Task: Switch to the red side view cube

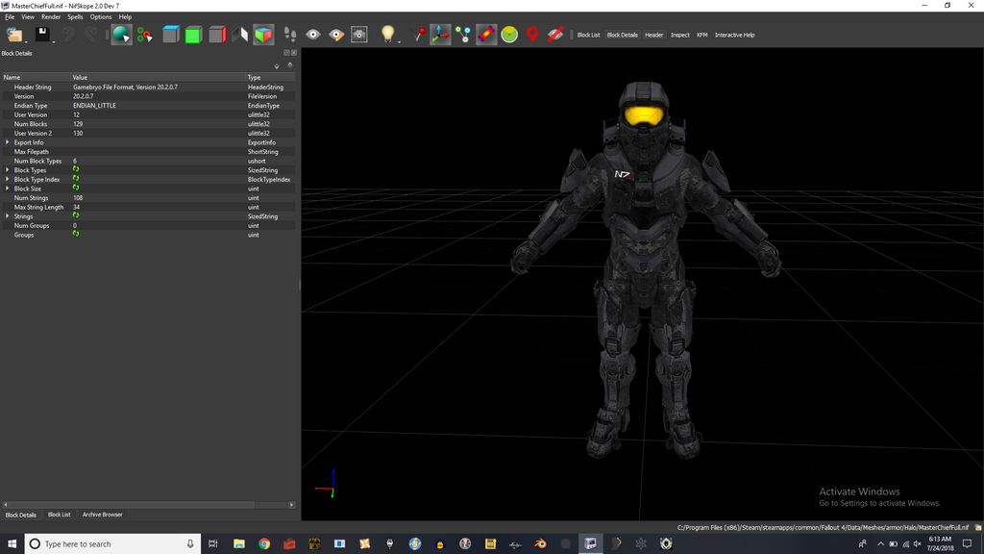Action: tap(217, 35)
